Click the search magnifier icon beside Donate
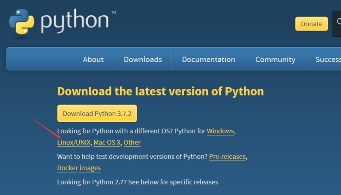Viewport: 341px width, 195px height. point(337,23)
